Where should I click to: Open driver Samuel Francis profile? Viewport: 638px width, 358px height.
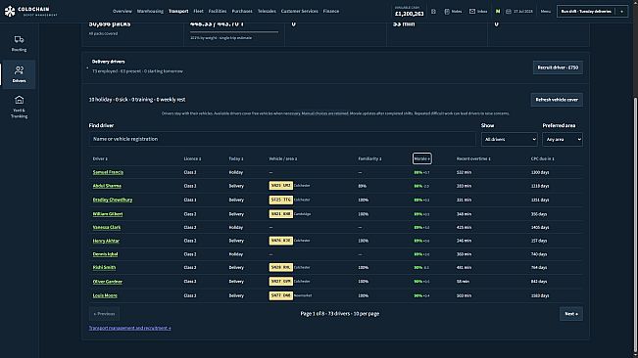tap(108, 172)
